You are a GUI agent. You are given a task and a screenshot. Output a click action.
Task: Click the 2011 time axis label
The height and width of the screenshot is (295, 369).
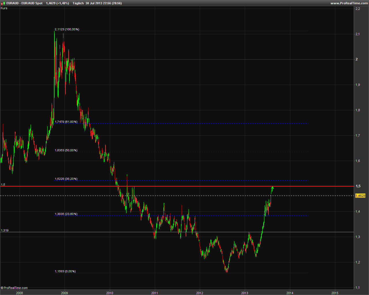tap(155, 293)
